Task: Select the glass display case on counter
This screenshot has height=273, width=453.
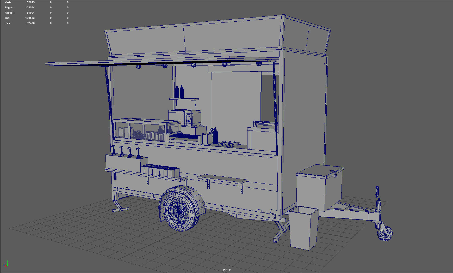Action: [147, 130]
